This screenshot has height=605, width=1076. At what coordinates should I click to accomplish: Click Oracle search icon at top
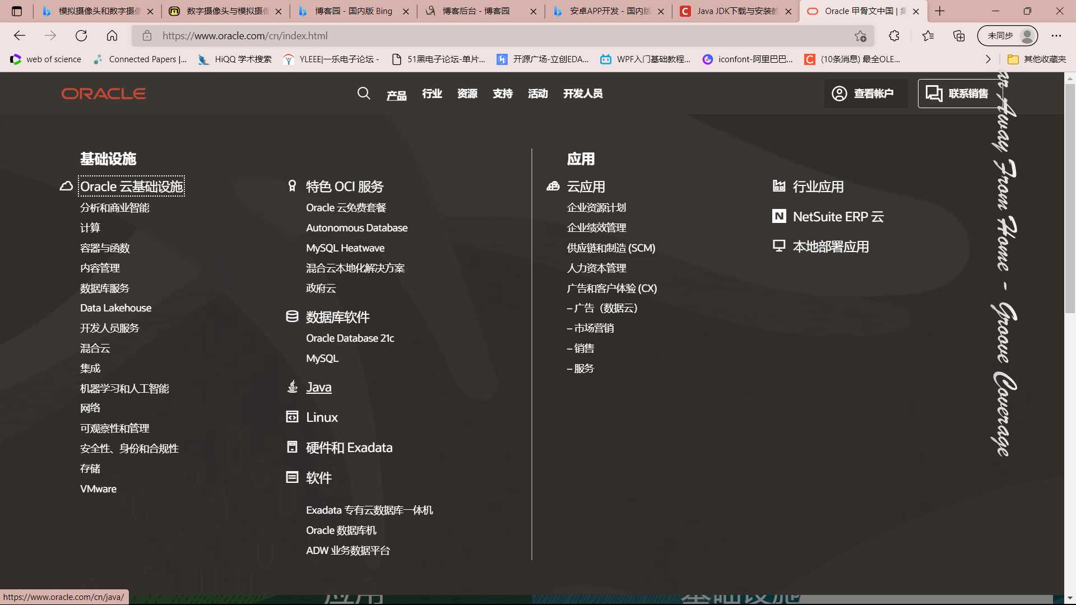tap(364, 93)
